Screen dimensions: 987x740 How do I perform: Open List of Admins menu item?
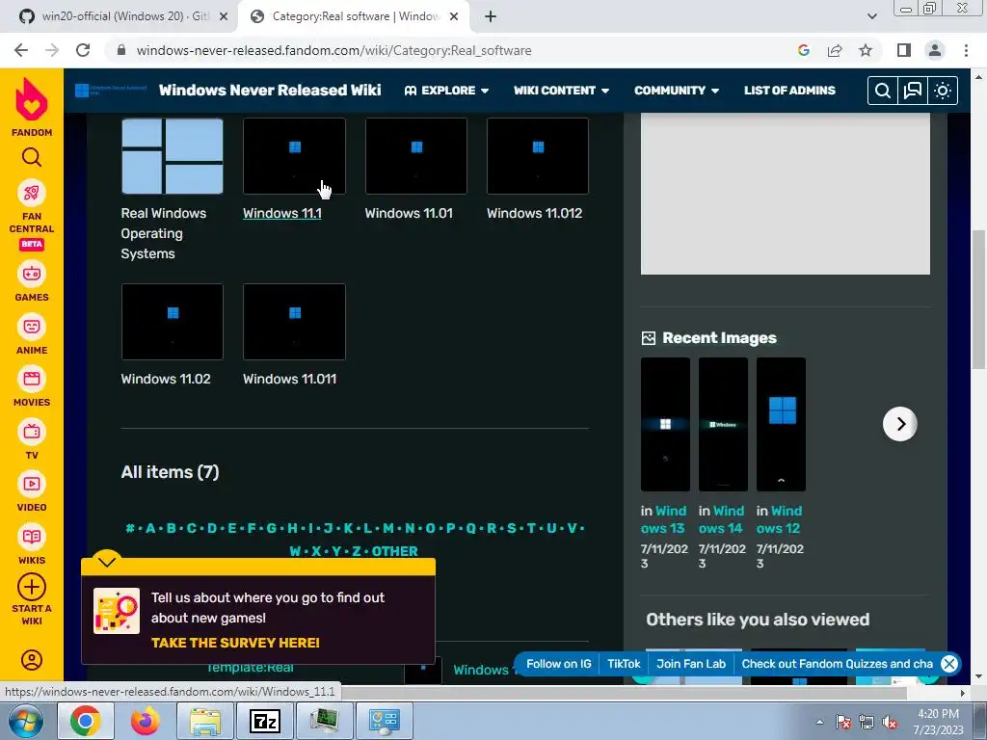(789, 91)
